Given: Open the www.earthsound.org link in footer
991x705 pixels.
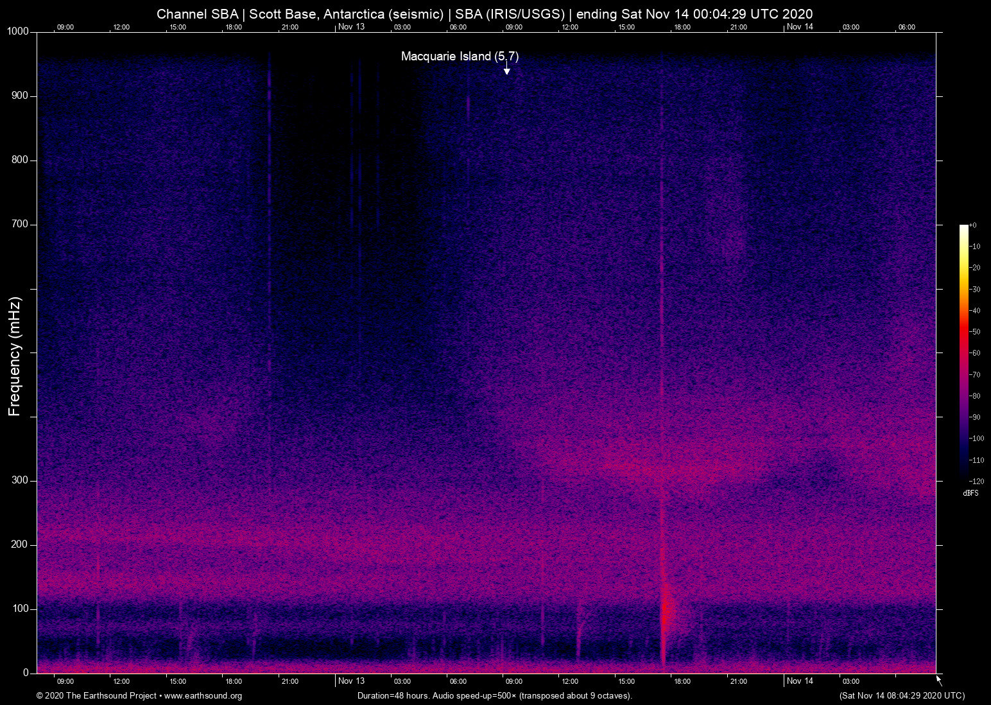Looking at the screenshot, I should click(x=203, y=696).
